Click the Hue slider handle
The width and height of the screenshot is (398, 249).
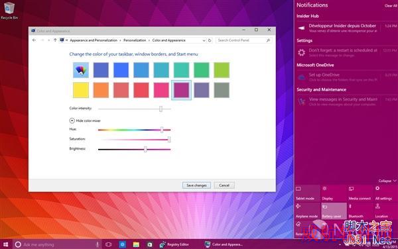coord(162,130)
